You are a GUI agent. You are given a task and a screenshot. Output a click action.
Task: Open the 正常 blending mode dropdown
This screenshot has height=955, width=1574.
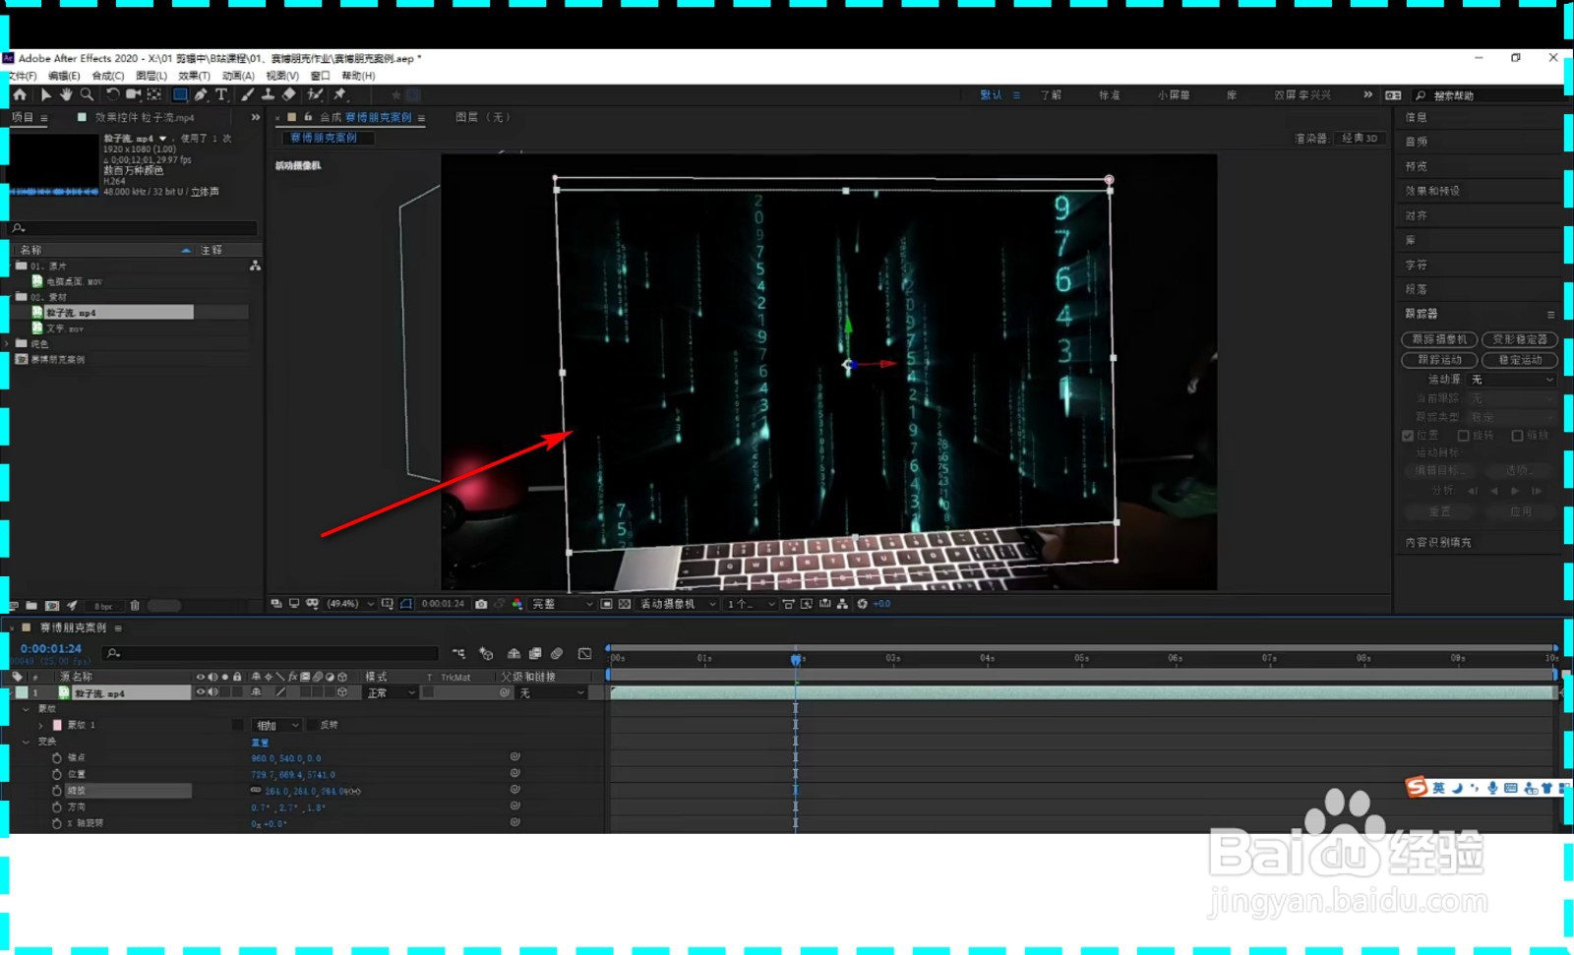pos(392,693)
